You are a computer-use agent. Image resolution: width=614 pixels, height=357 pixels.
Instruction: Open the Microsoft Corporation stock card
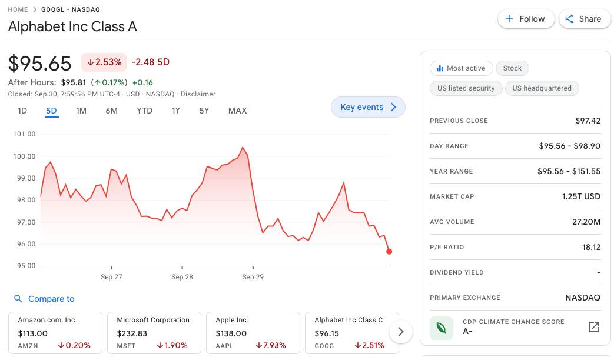[x=154, y=333]
